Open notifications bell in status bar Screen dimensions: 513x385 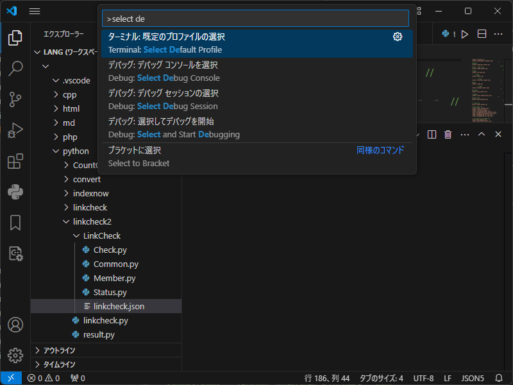click(499, 378)
